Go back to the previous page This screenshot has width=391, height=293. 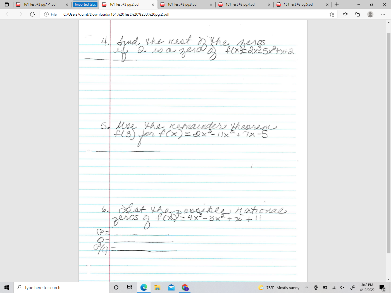(x=8, y=14)
